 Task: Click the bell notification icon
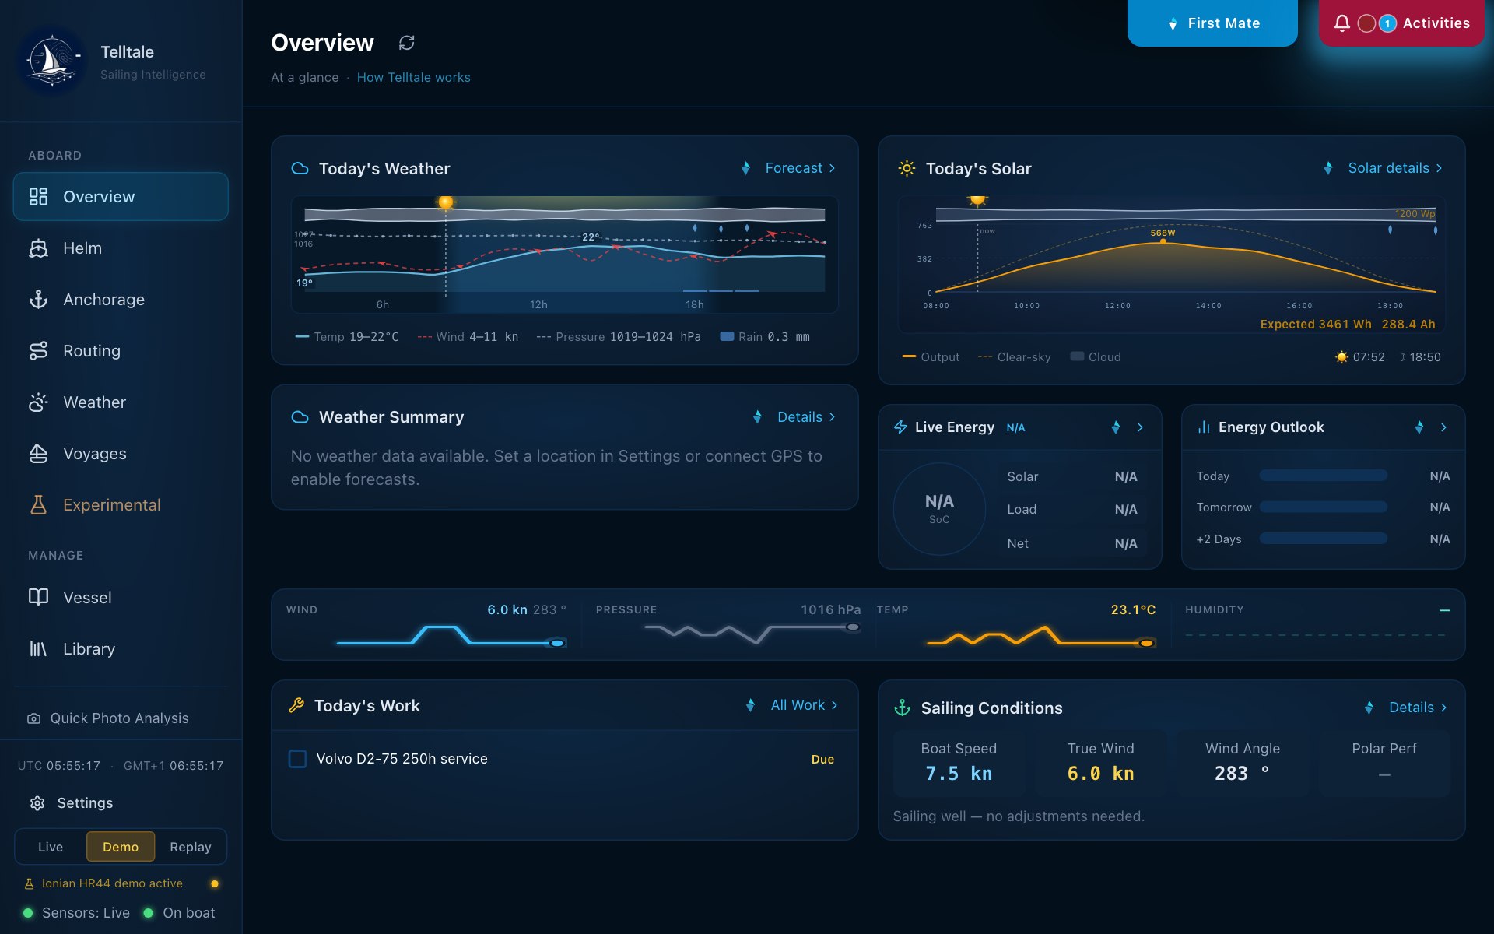click(x=1341, y=23)
